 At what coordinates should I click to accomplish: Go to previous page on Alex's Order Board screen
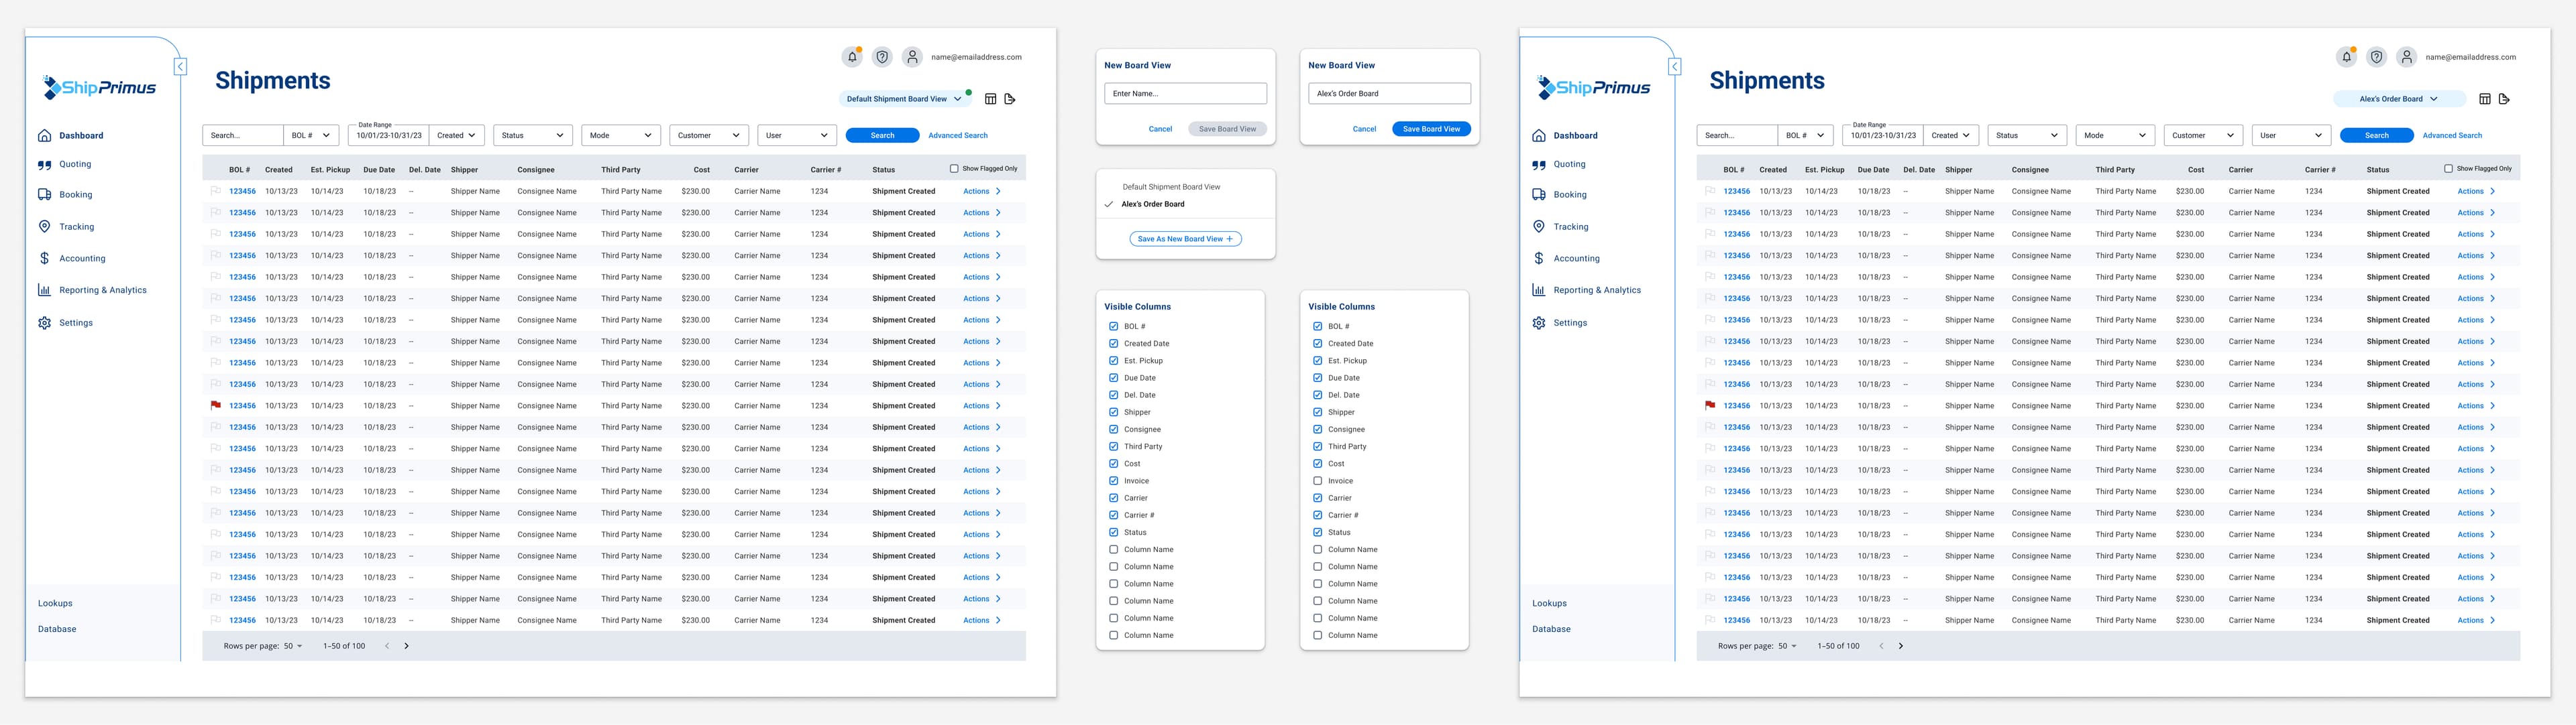coord(1881,646)
